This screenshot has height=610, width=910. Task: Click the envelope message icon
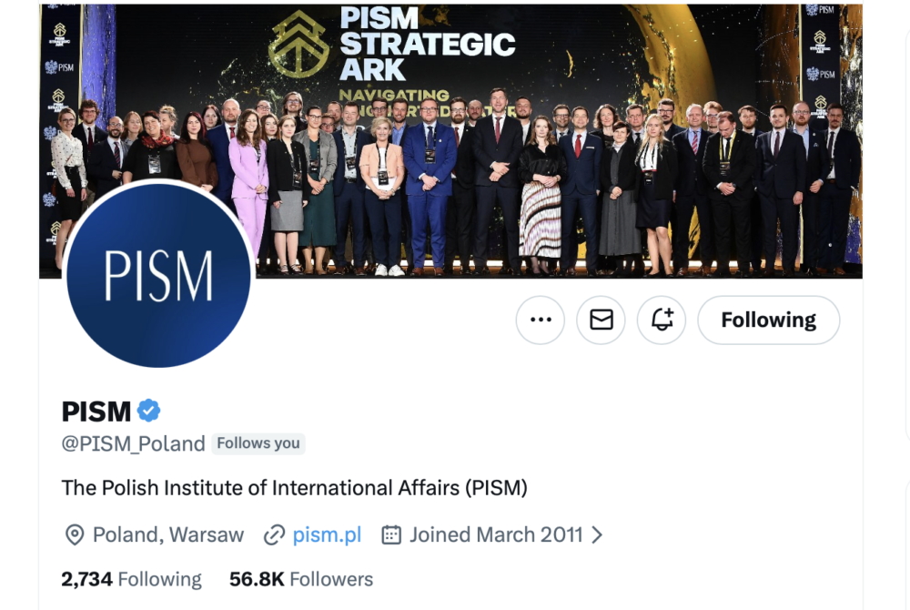601,320
